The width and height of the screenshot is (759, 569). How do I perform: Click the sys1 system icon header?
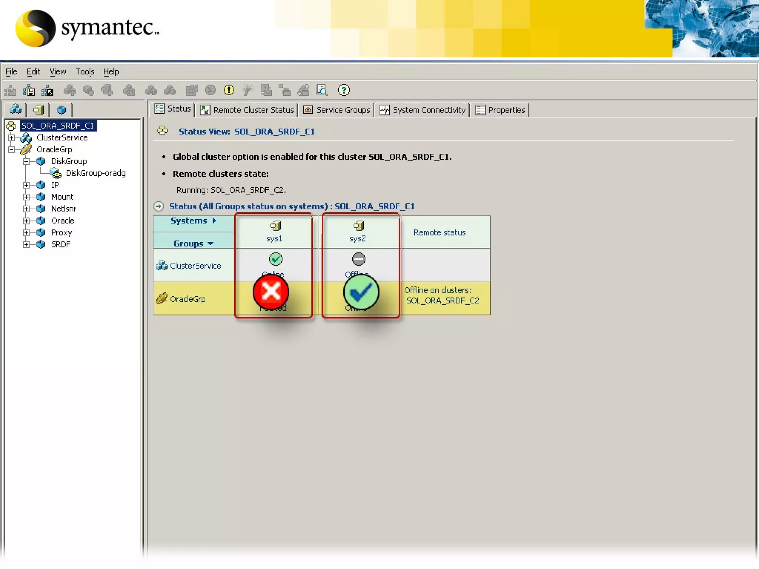[x=275, y=226]
